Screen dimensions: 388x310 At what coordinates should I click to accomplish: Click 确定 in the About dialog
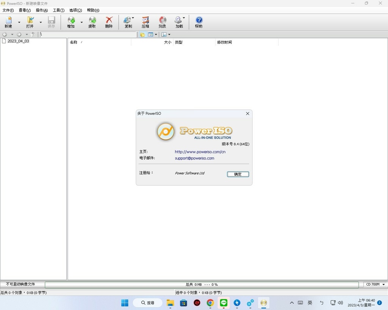pos(238,174)
